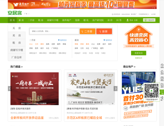The image size is (164, 126).
Task: Click the orange 二手房 search button
Action: 87,31
